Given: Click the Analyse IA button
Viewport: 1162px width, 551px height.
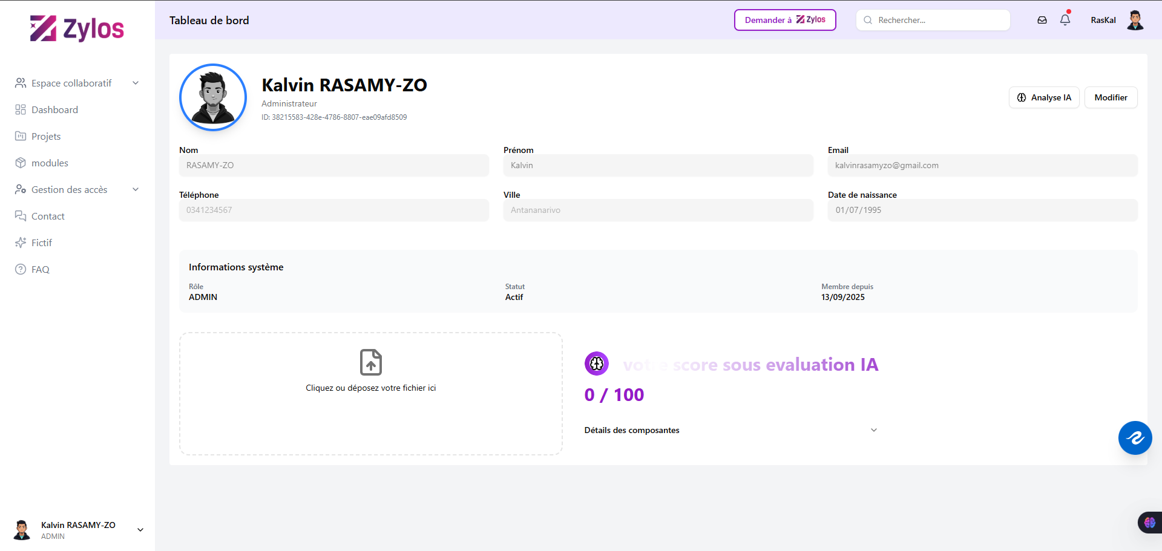Looking at the screenshot, I should [1044, 97].
